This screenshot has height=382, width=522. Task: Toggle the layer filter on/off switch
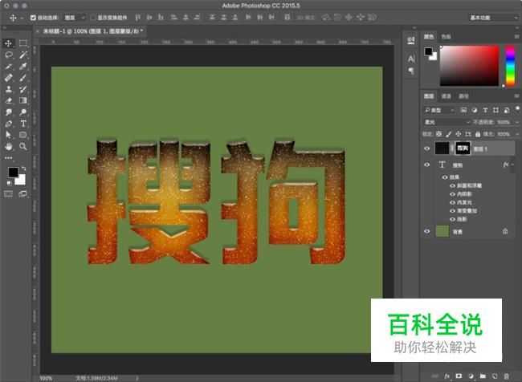point(517,109)
